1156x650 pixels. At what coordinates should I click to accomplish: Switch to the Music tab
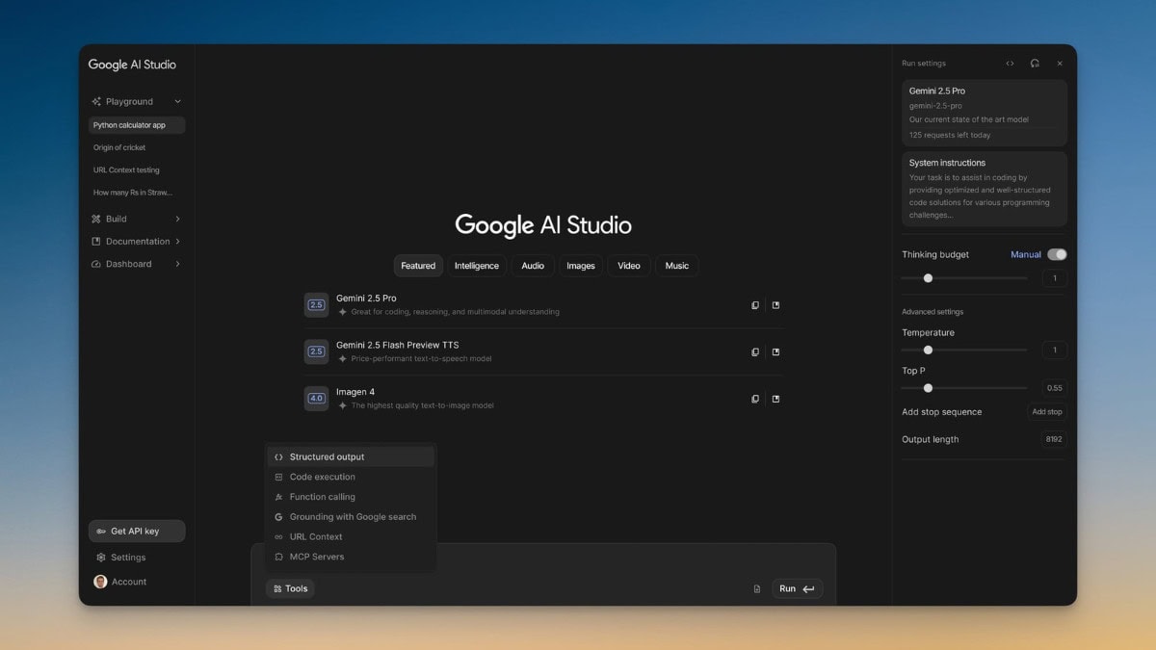pos(677,266)
